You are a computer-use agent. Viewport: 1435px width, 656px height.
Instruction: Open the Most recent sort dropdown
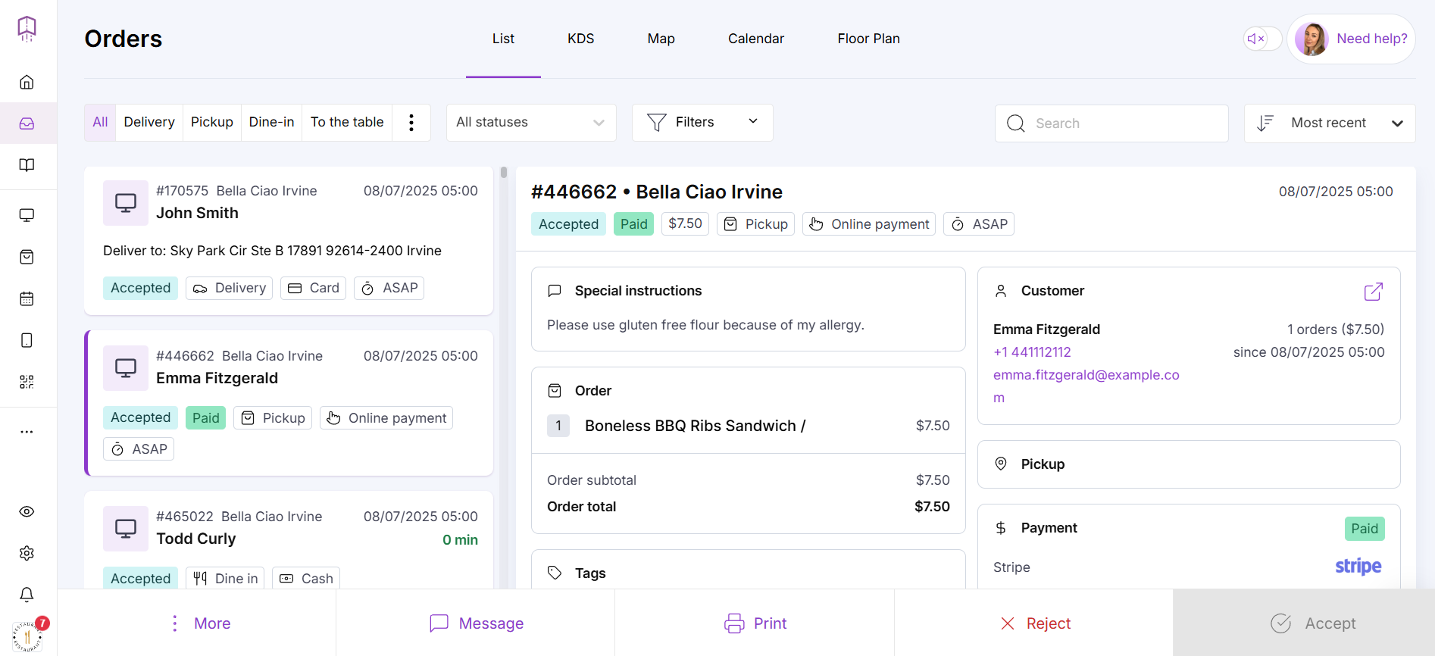(1330, 123)
